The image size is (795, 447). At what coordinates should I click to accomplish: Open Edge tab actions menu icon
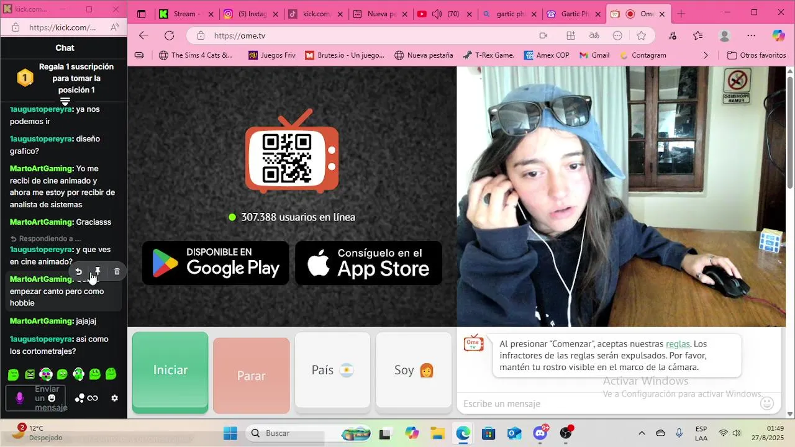141,14
